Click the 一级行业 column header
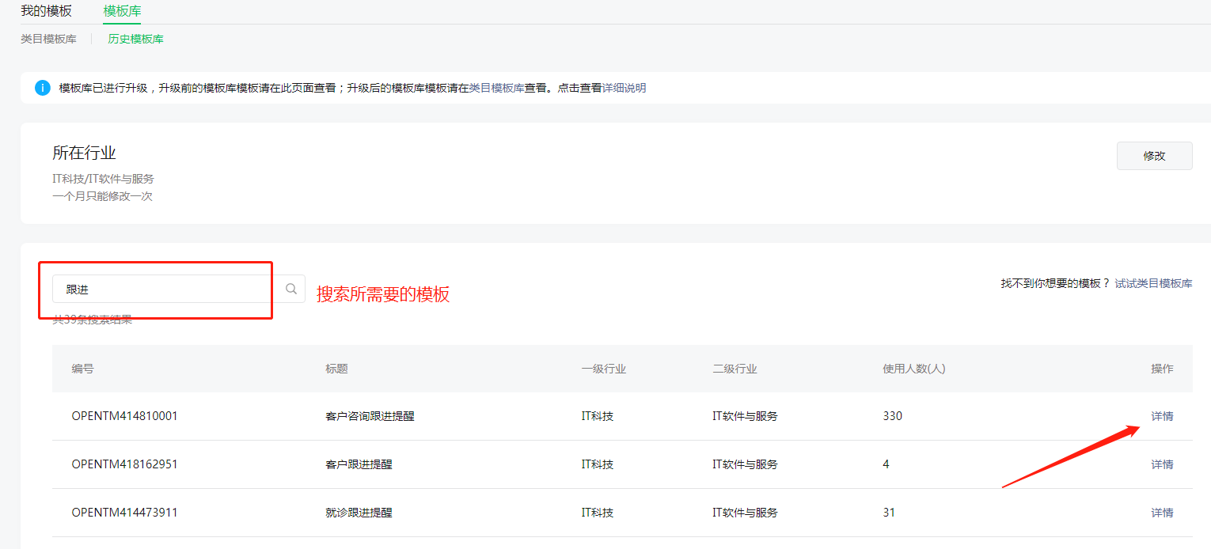This screenshot has width=1211, height=549. (x=604, y=368)
